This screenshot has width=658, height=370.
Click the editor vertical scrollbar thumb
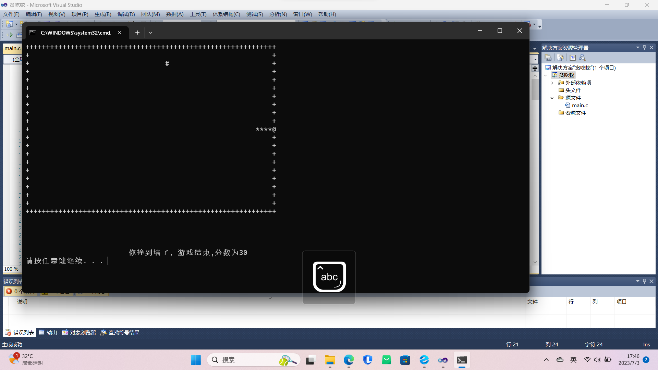pyautogui.click(x=535, y=89)
